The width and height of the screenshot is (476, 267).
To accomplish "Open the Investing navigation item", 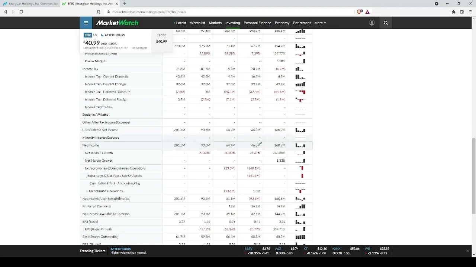I will point(233,23).
